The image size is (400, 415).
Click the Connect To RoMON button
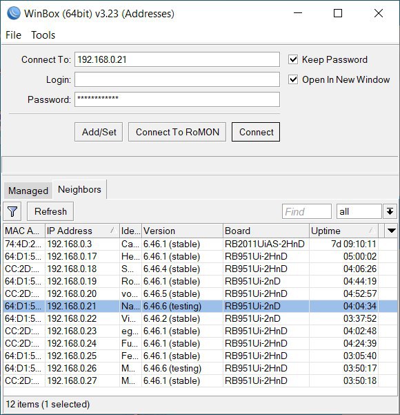tap(177, 132)
